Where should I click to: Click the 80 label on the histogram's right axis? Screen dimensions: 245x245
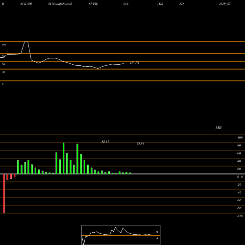coord(239,146)
